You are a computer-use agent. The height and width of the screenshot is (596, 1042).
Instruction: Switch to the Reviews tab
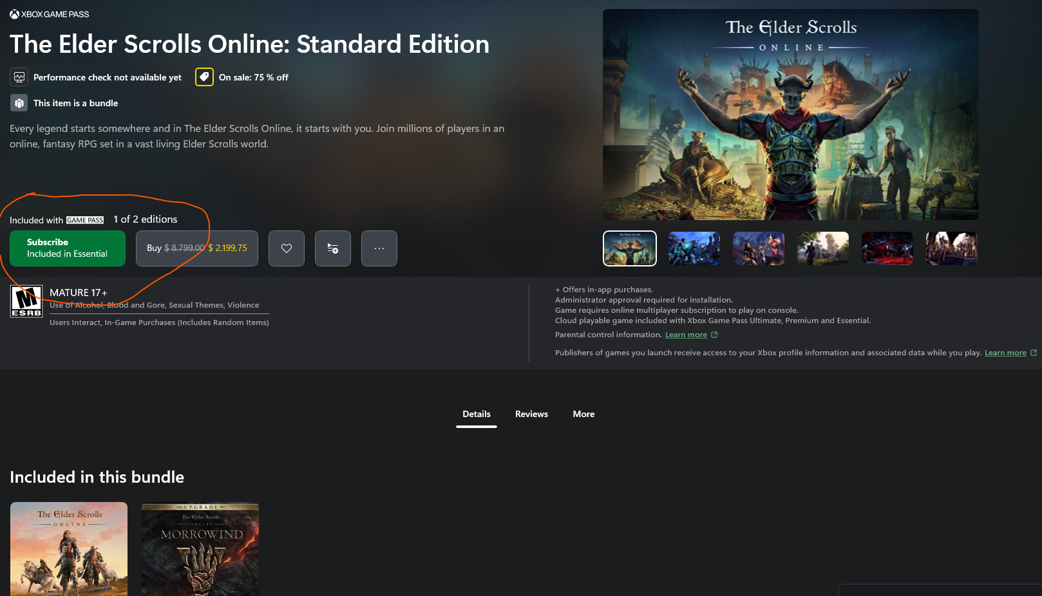tap(531, 414)
